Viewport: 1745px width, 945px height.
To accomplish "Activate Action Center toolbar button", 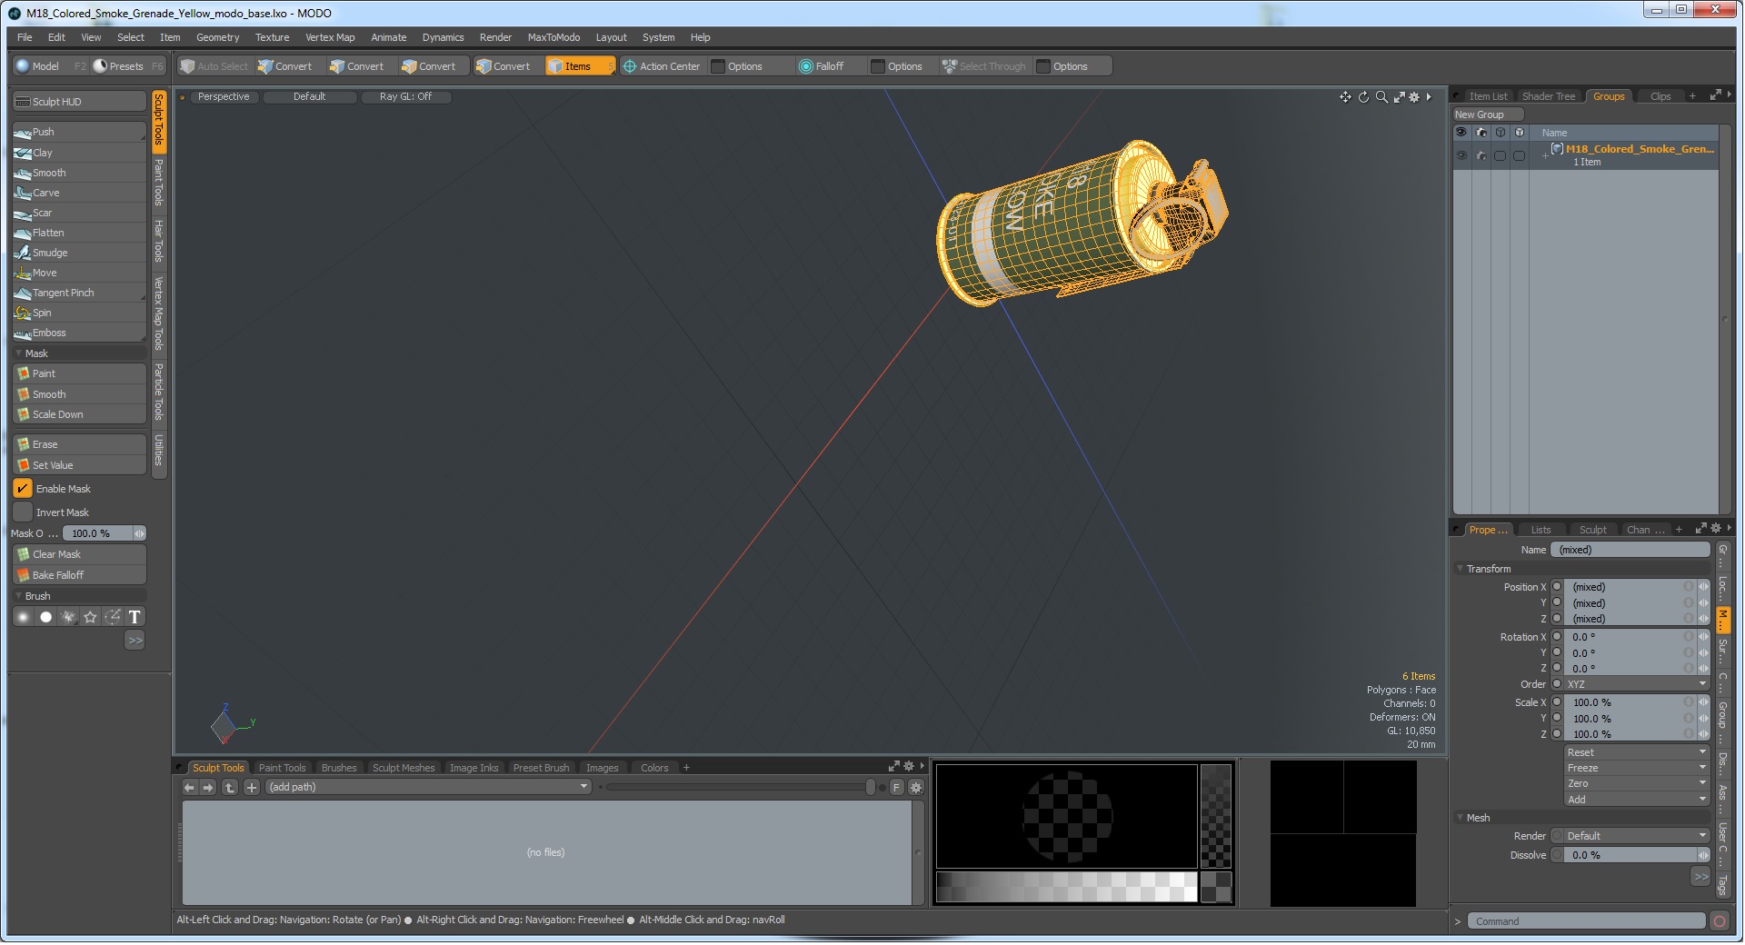I will tap(661, 66).
